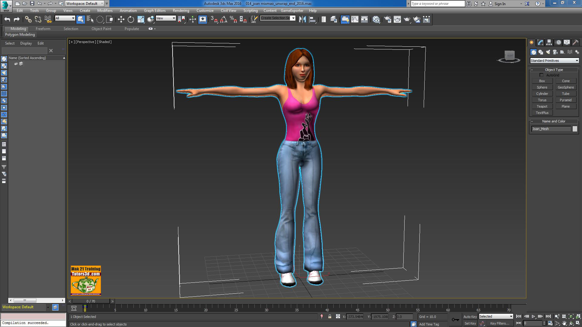Enable the AutoGrid checkbox
Viewport: 582px width, 327px height.
(542, 75)
